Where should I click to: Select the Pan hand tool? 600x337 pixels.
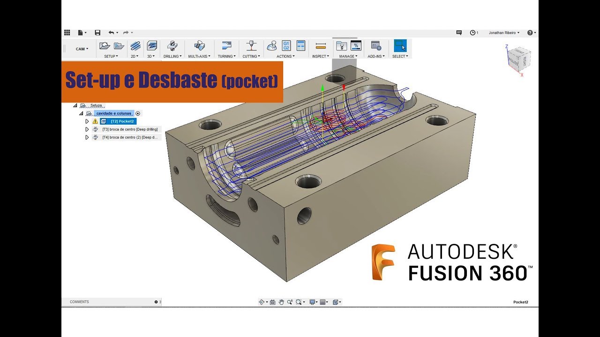point(281,302)
